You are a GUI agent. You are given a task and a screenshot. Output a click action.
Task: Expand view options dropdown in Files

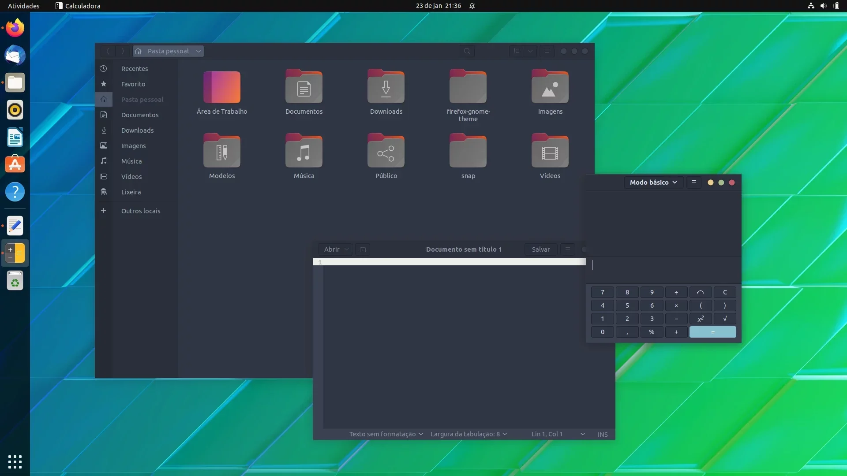click(x=531, y=51)
